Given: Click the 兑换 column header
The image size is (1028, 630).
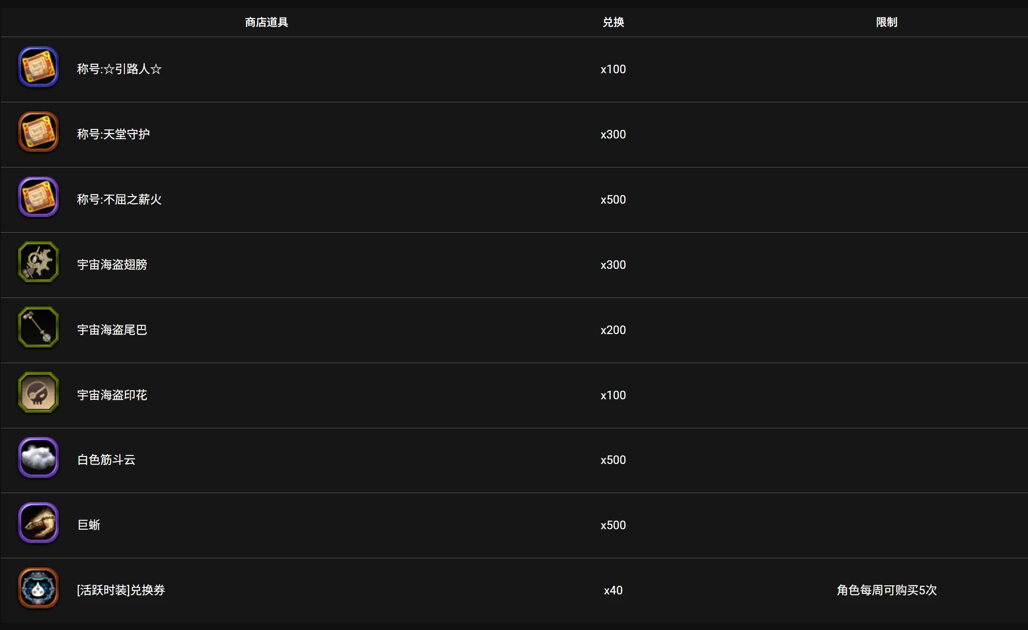Looking at the screenshot, I should 613,22.
